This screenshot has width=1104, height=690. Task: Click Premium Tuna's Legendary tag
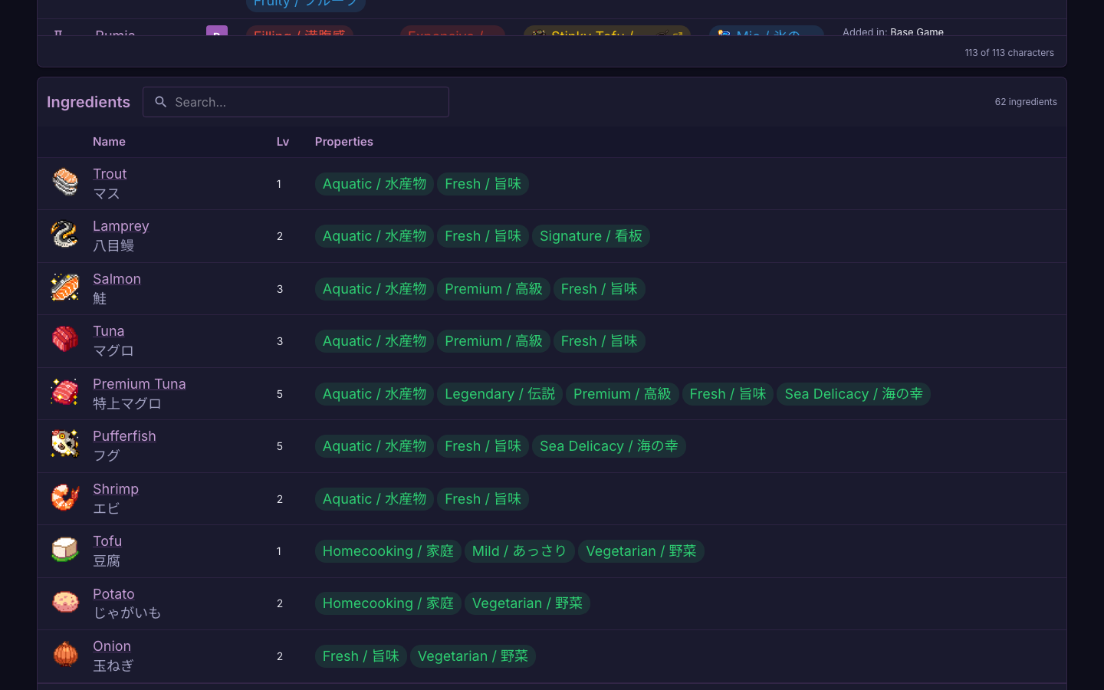pos(500,394)
